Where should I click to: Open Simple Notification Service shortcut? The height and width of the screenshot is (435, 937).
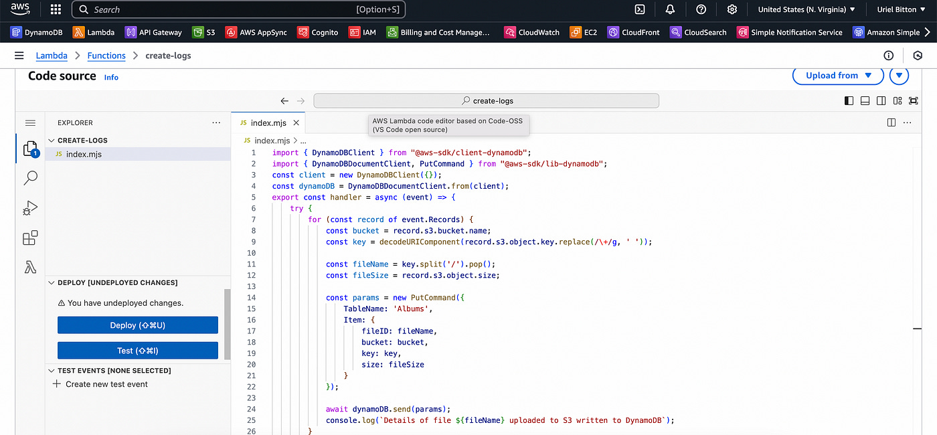(790, 32)
